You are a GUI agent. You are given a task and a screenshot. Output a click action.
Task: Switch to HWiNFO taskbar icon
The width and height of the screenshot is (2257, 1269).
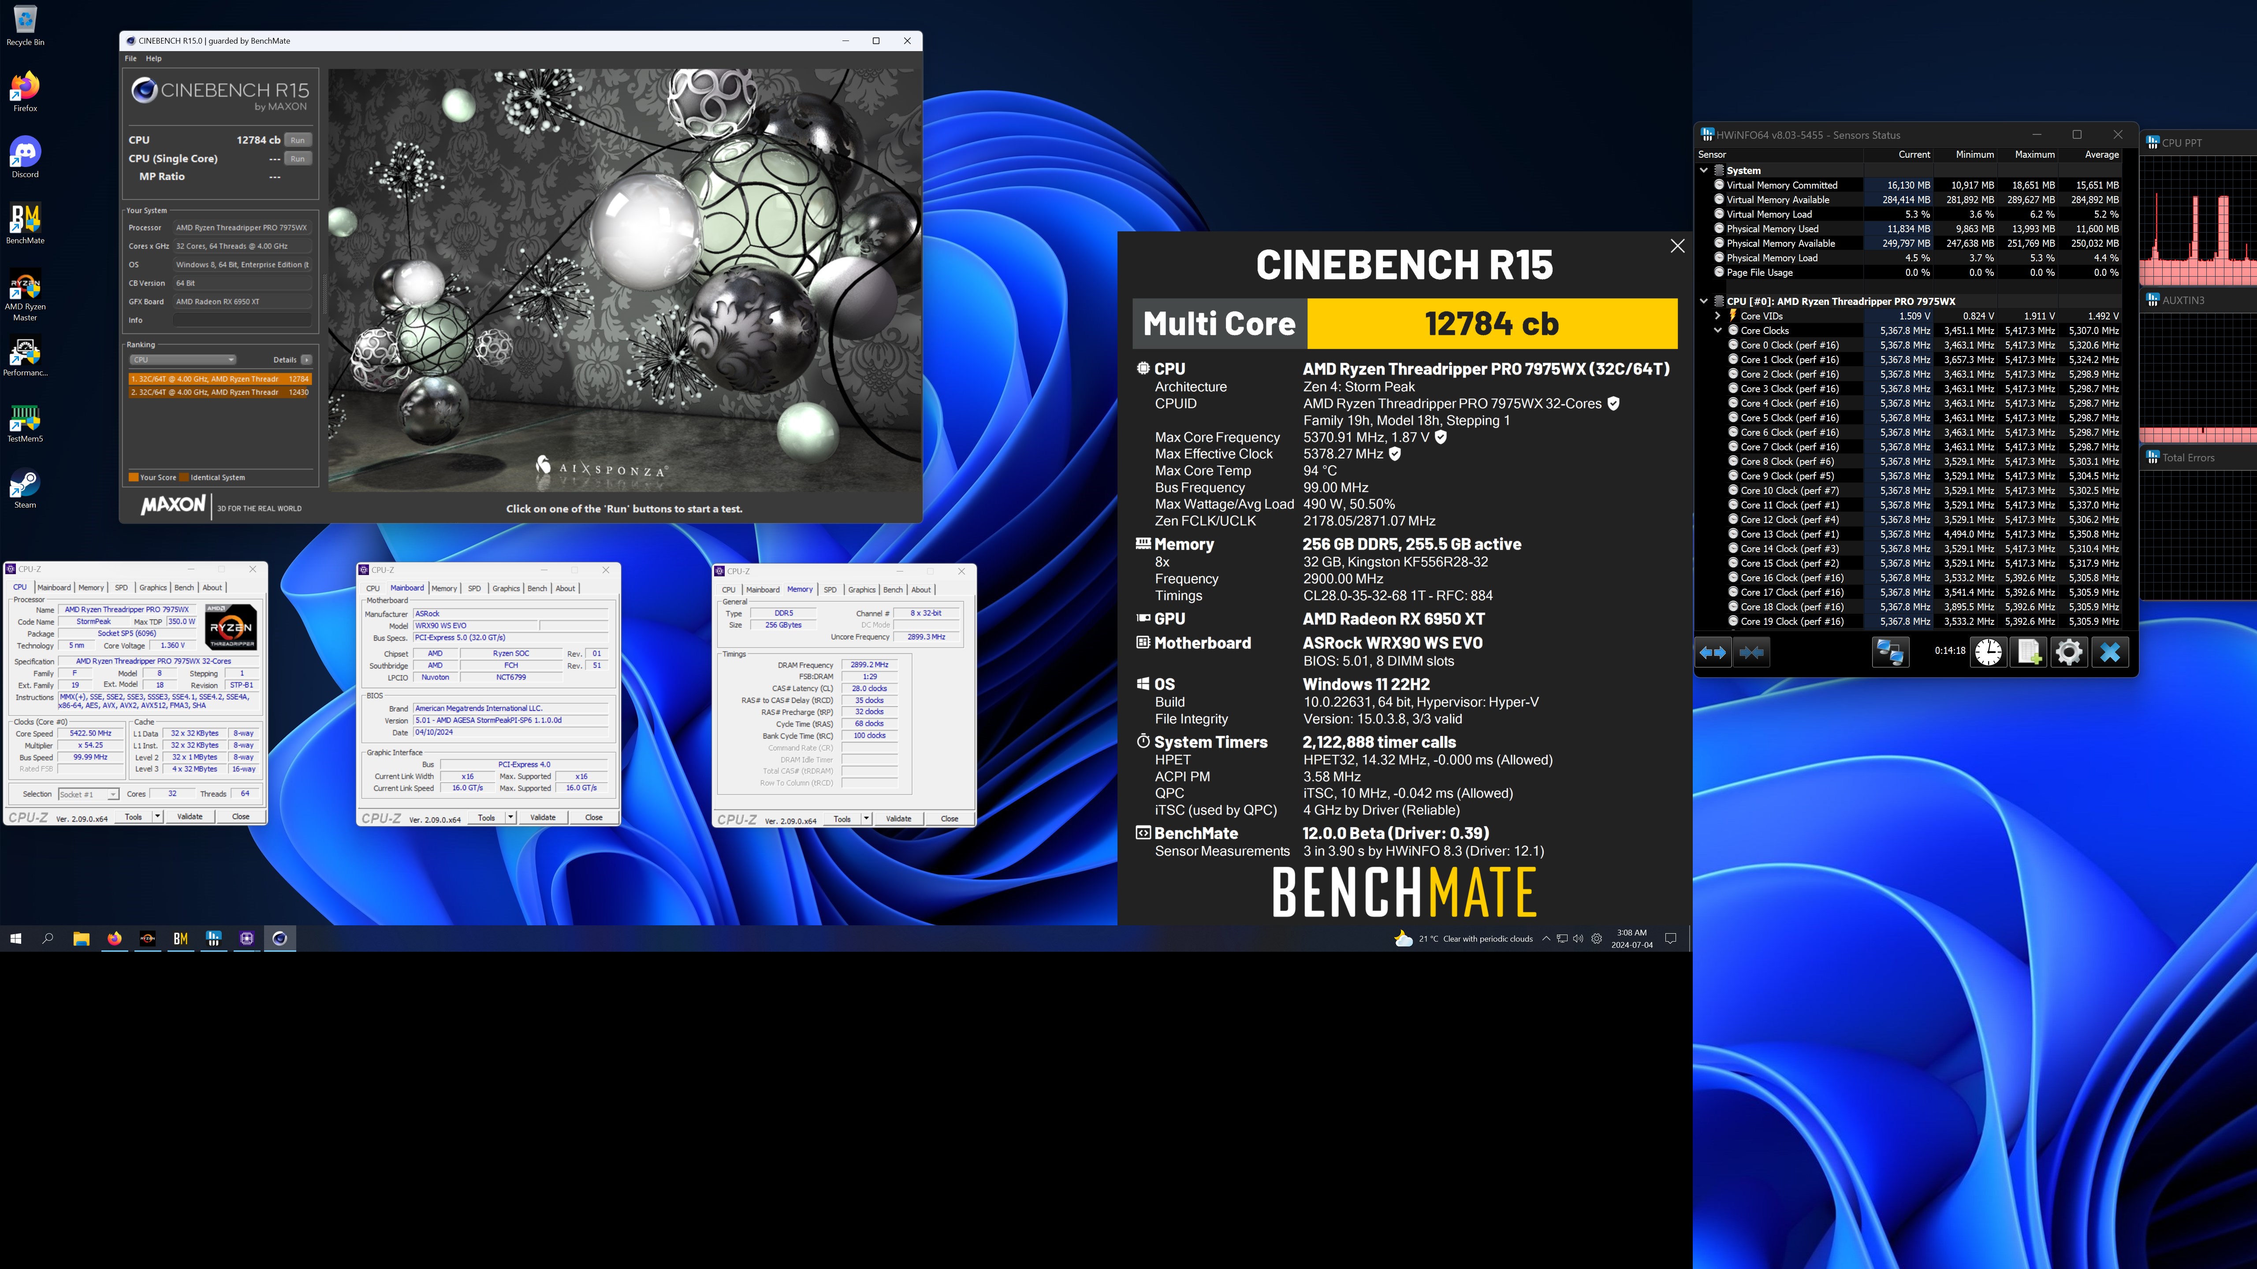[x=213, y=938]
